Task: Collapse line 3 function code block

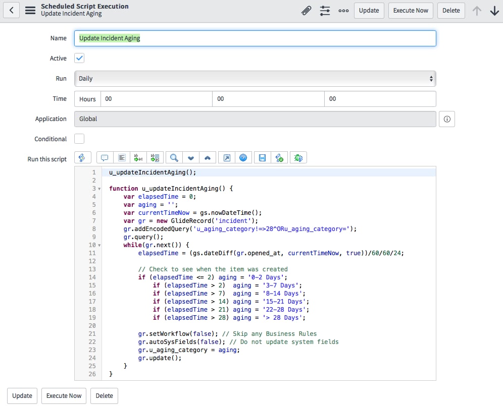Action: click(x=99, y=188)
